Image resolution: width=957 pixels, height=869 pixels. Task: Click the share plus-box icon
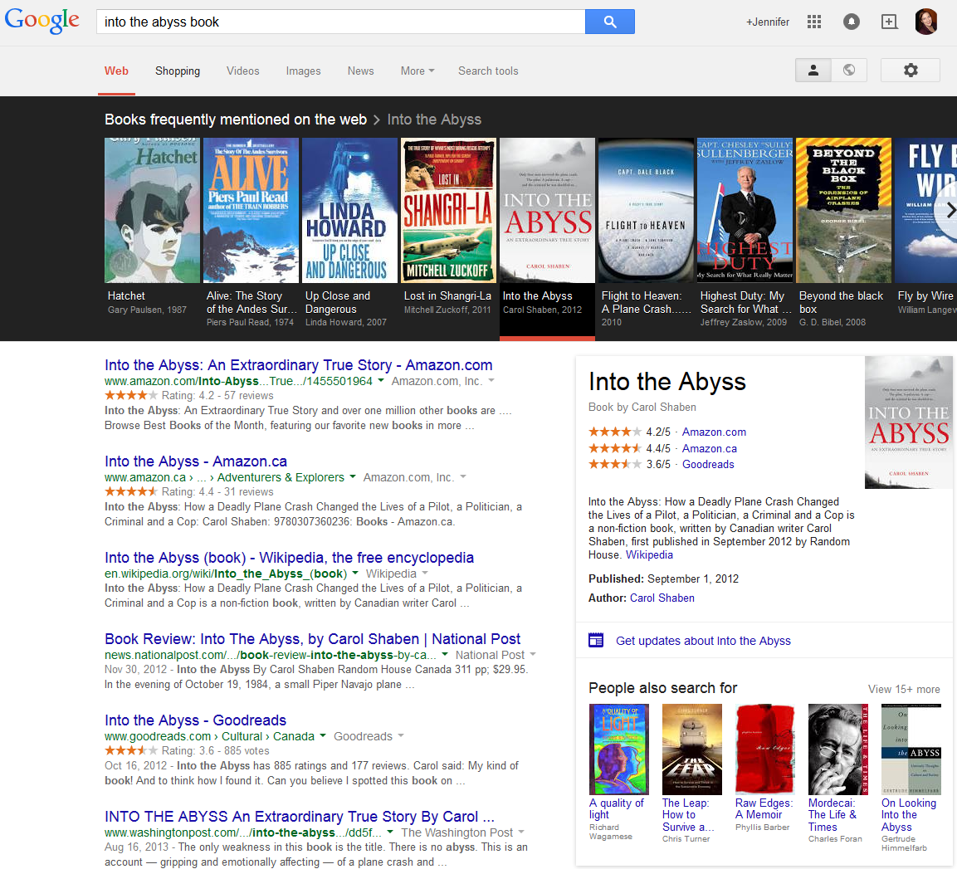889,22
